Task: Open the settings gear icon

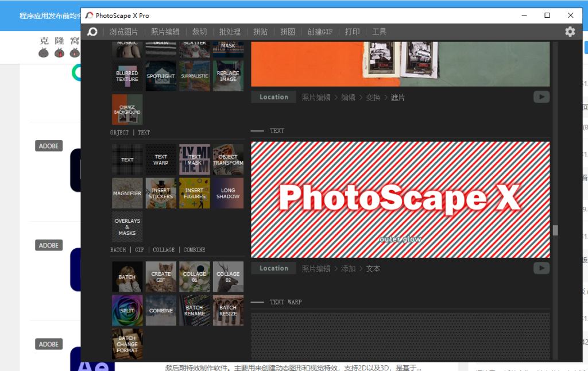Action: (570, 32)
